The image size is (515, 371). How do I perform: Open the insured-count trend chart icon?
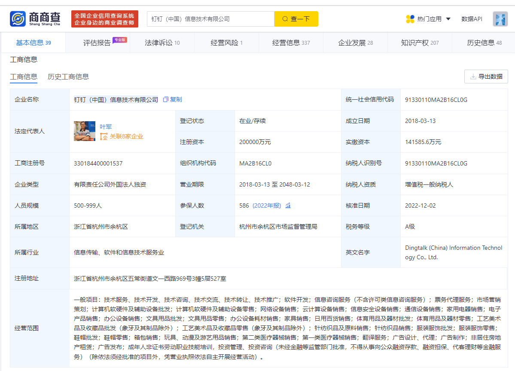288,205
